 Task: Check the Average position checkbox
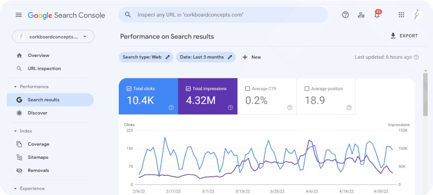click(307, 88)
